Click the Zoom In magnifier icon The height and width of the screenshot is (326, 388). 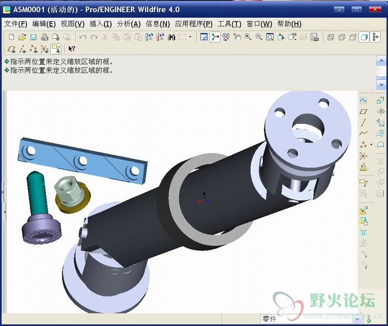point(248,38)
